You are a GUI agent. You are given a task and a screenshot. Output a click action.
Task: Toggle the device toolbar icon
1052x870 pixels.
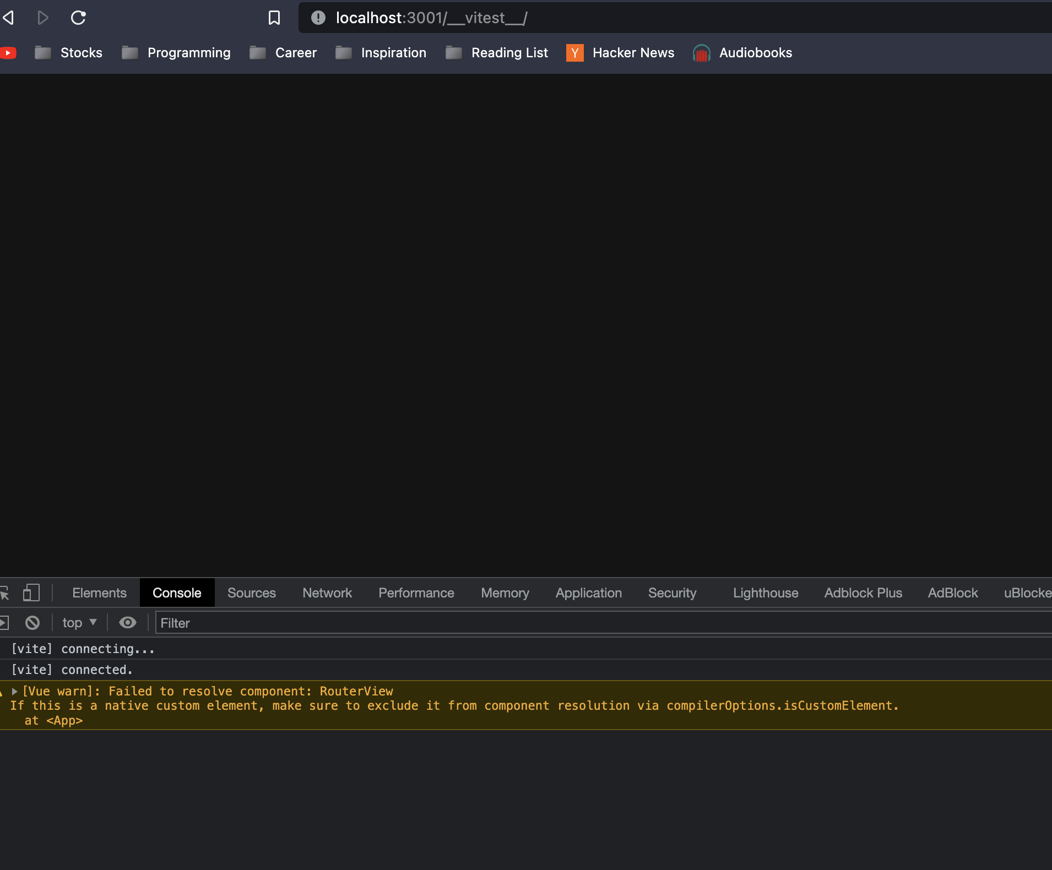click(x=31, y=593)
